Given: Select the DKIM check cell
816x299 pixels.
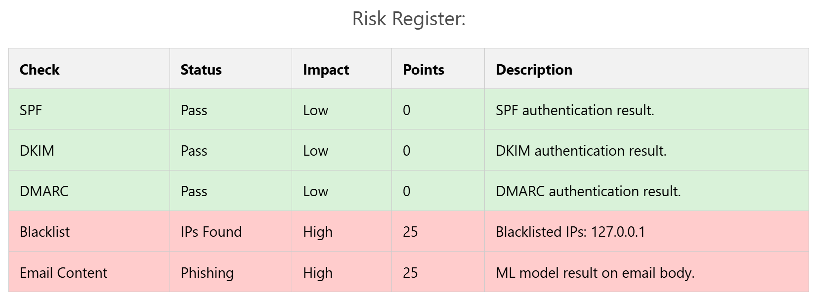Looking at the screenshot, I should click(37, 151).
